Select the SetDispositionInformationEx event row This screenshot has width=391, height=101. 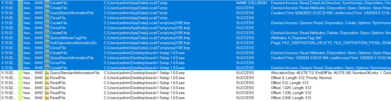(195, 43)
